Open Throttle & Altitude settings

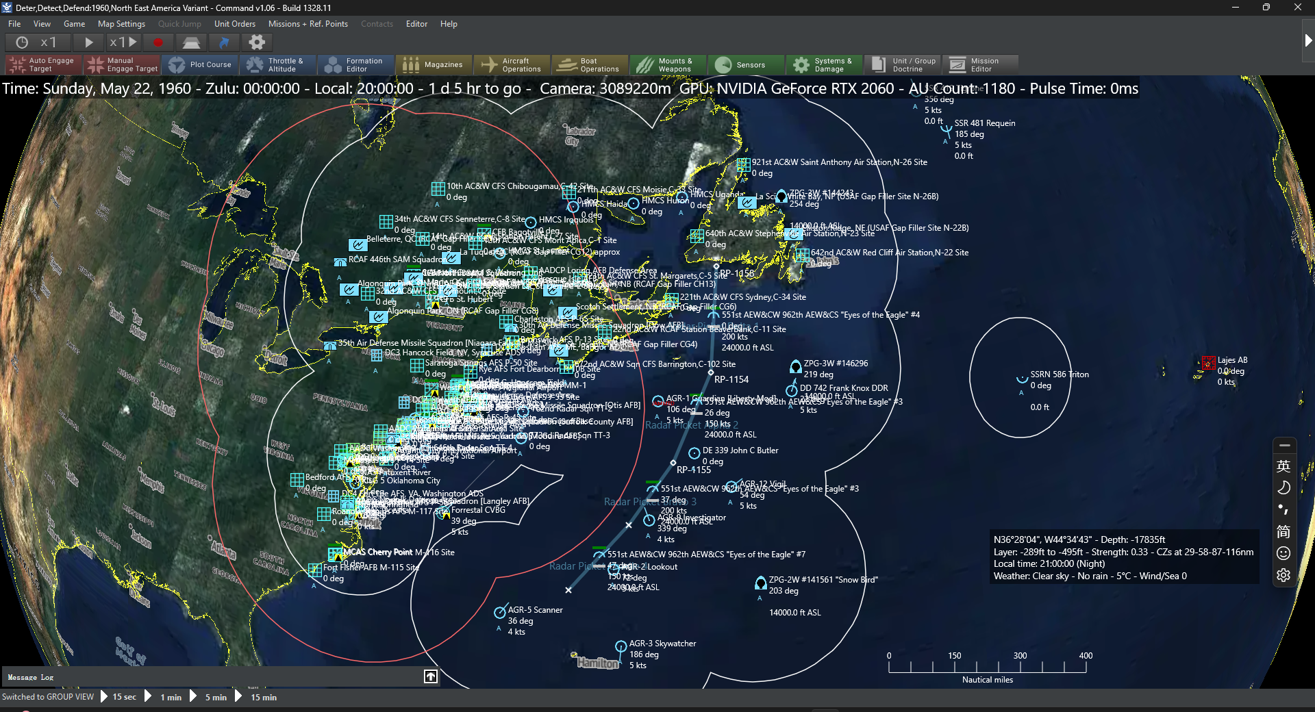[x=277, y=64]
